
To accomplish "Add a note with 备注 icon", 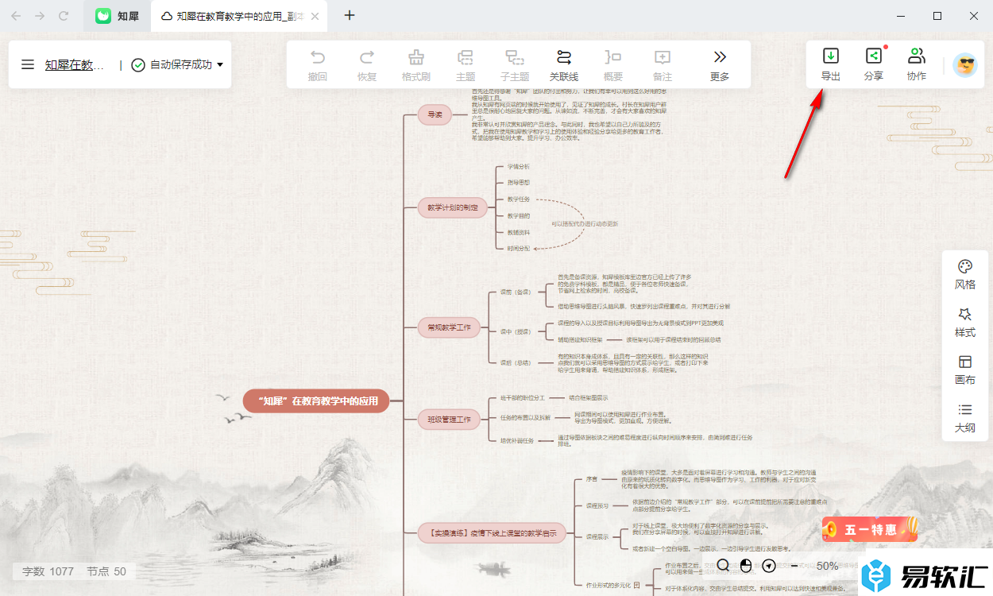I will pos(662,65).
